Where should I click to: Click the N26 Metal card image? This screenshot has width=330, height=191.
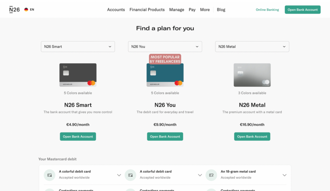pos(252,75)
